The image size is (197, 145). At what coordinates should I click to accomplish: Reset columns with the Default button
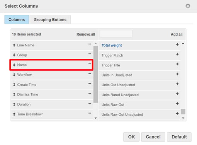pyautogui.click(x=179, y=137)
